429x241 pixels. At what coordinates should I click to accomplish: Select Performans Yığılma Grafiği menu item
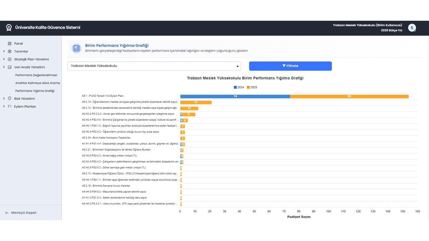pos(35,91)
